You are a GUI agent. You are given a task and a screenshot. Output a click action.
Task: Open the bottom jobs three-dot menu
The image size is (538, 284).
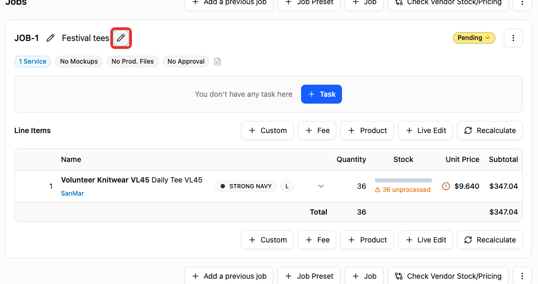[x=522, y=276]
